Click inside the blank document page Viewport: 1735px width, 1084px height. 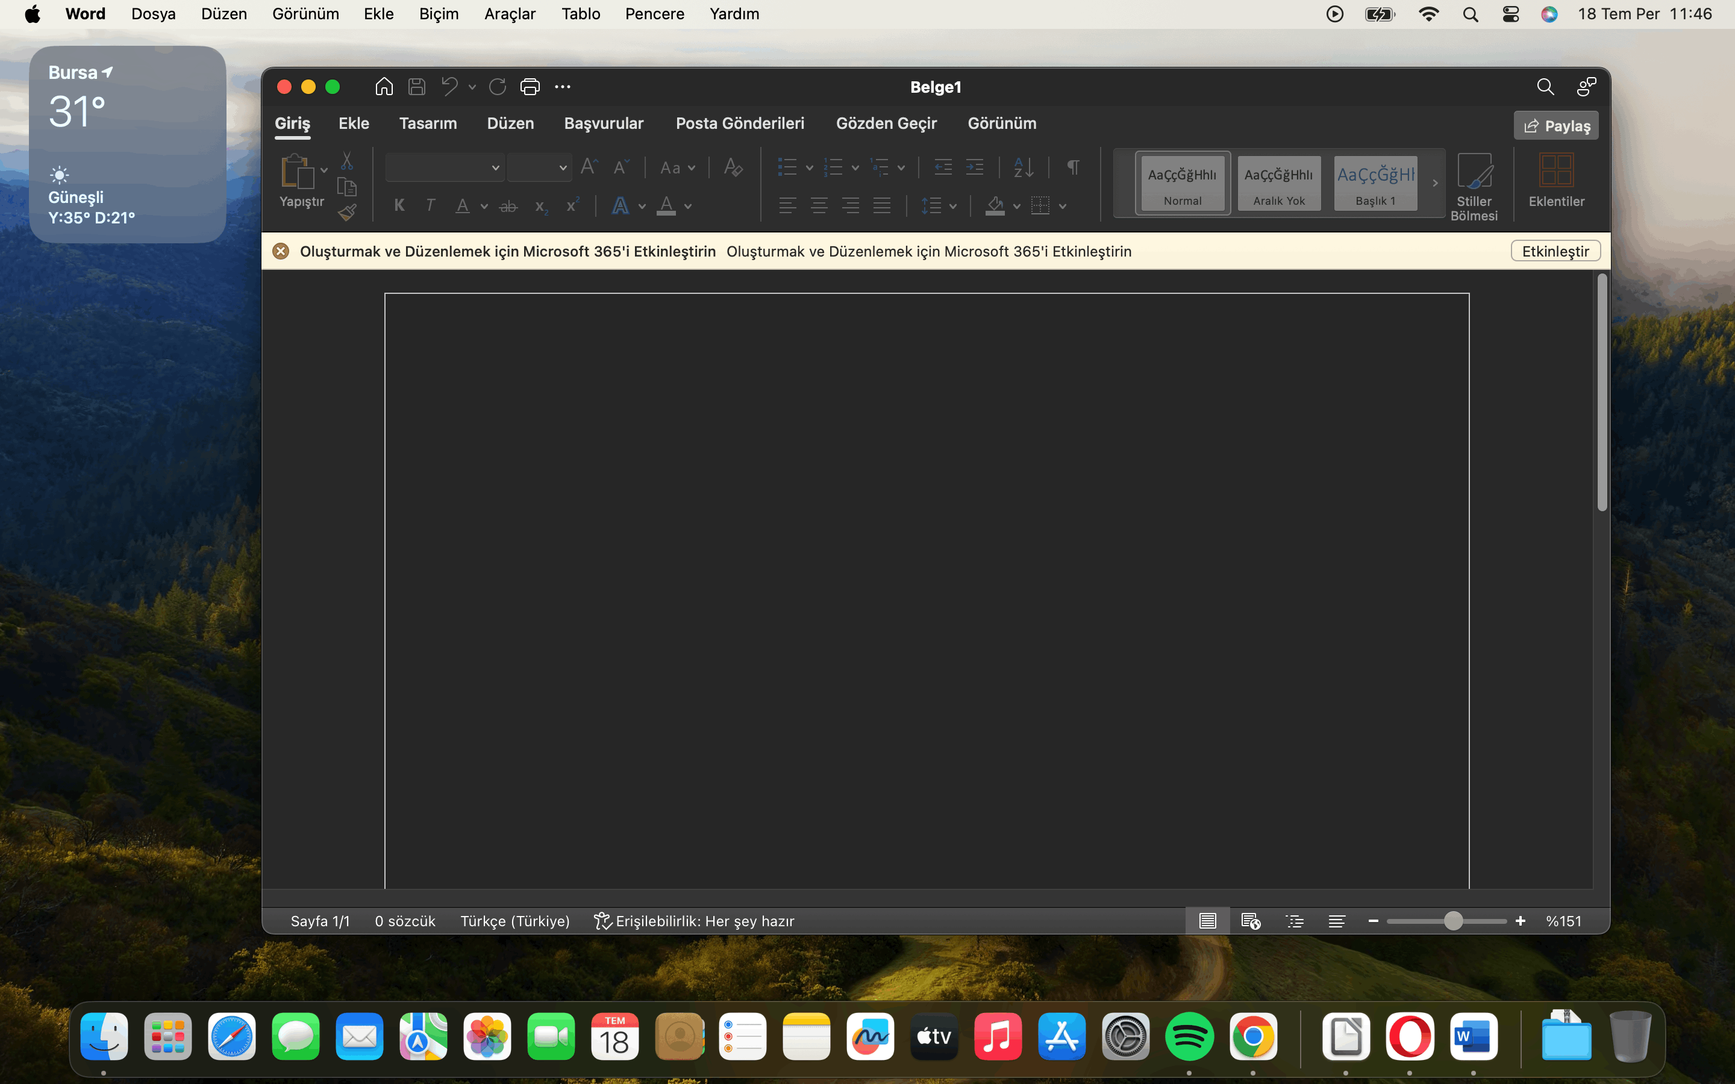927,591
